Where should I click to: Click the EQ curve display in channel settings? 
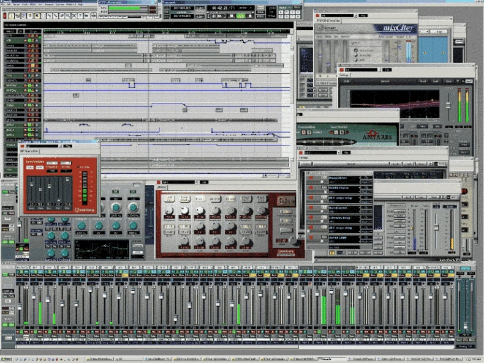point(101,248)
